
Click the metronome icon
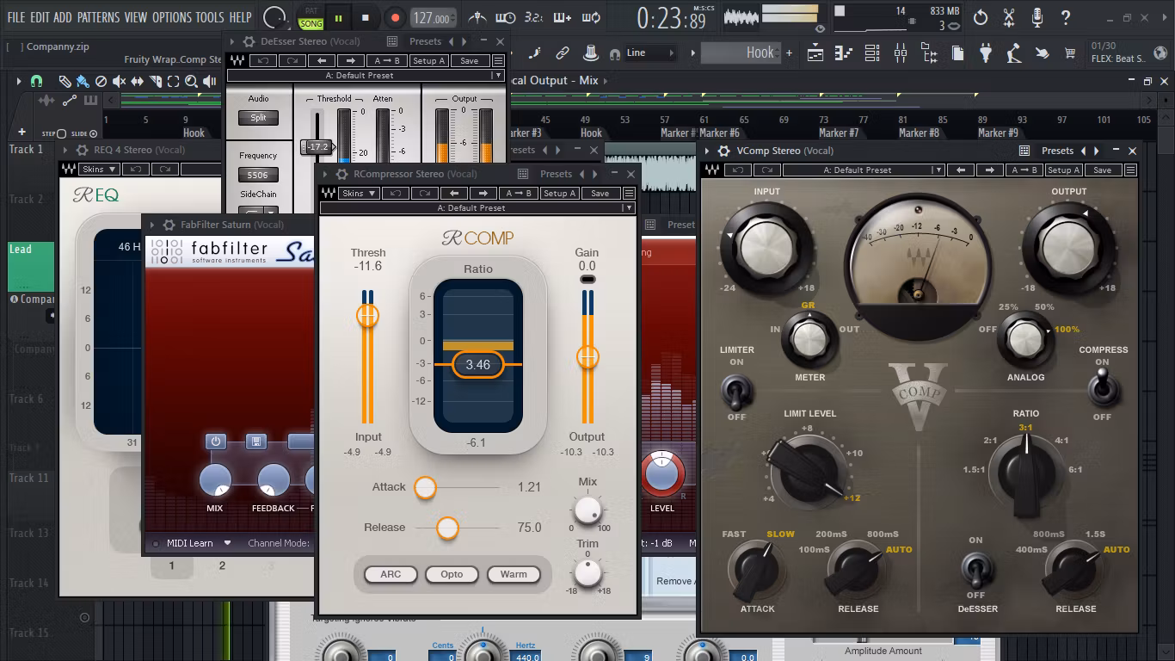pyautogui.click(x=477, y=17)
